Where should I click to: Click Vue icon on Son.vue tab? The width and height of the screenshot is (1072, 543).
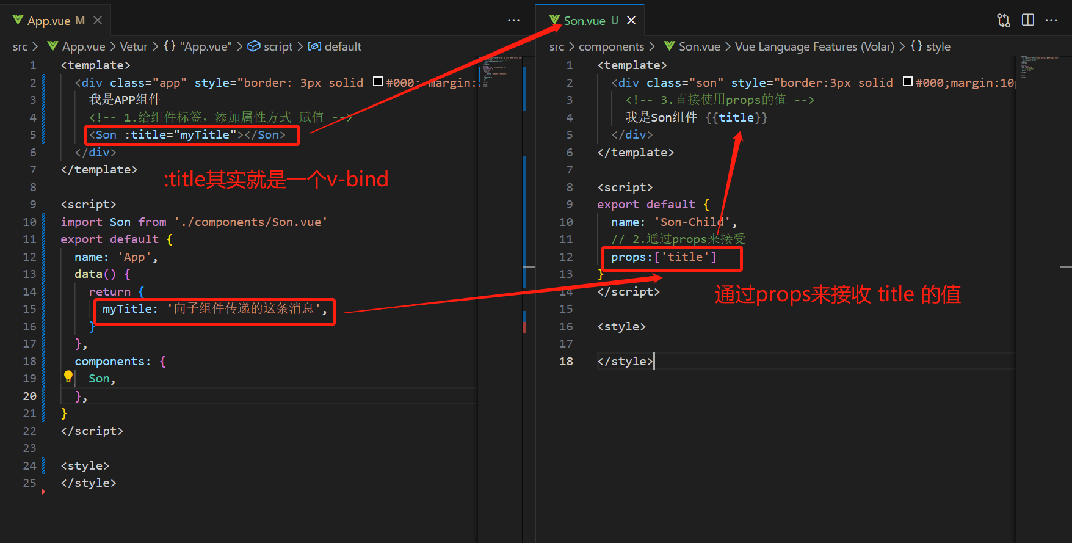coord(554,20)
